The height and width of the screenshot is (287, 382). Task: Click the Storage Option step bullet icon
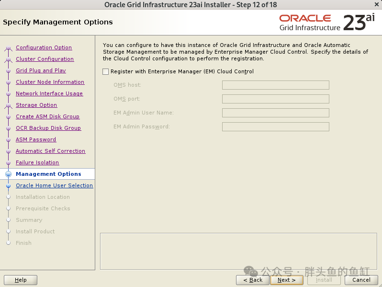(8, 105)
